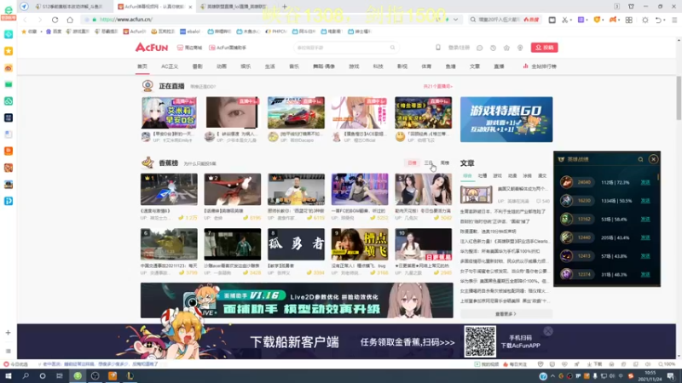Open the 面捕助手 V1.16 banner
This screenshot has width=682, height=383.
(x=297, y=300)
